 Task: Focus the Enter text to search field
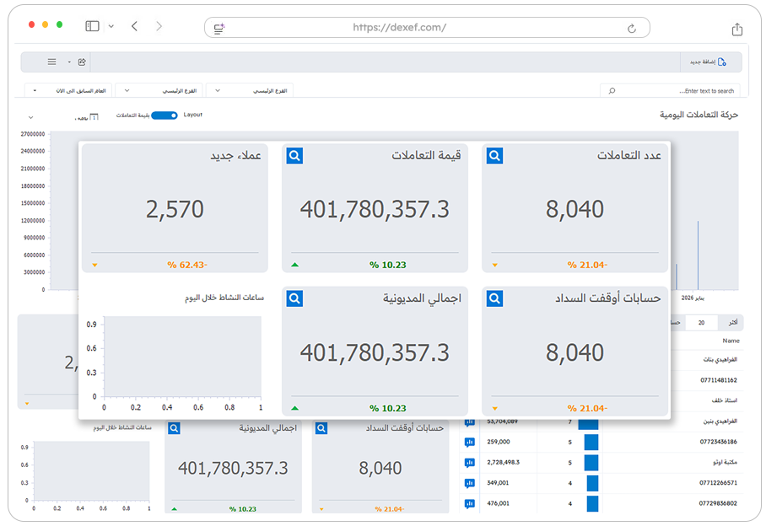(670, 91)
